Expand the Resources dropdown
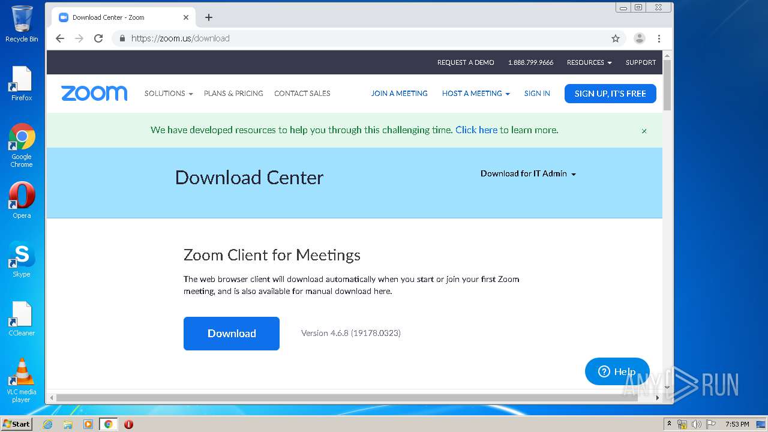This screenshot has width=768, height=432. click(x=589, y=62)
